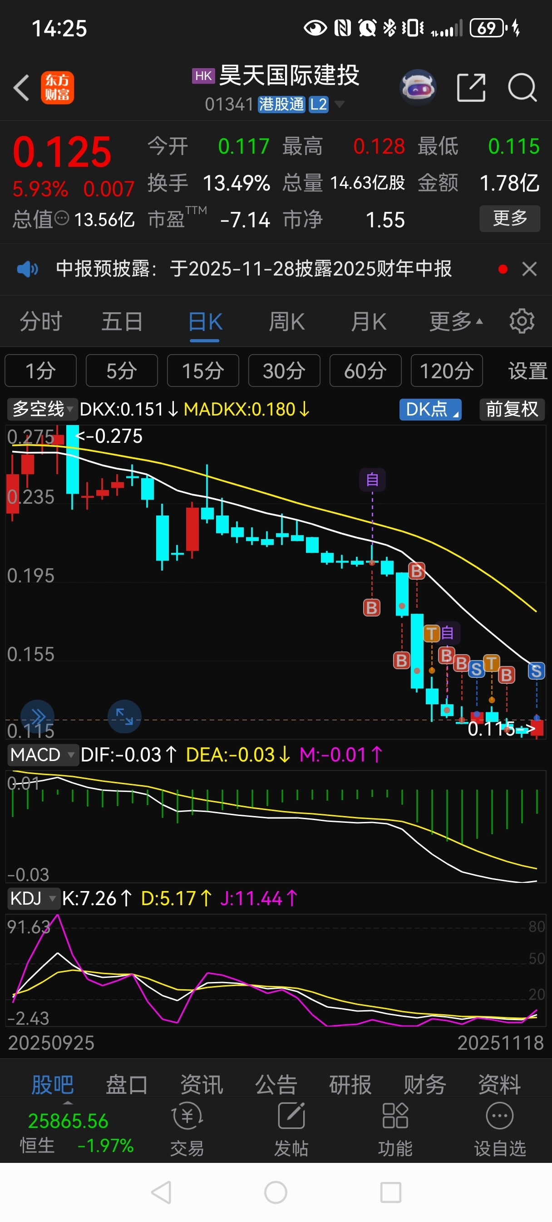Tap the MADKX:0.180 value

[246, 409]
